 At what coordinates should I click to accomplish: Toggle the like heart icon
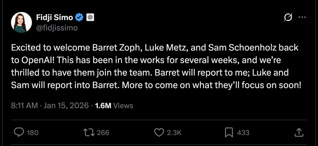159,132
